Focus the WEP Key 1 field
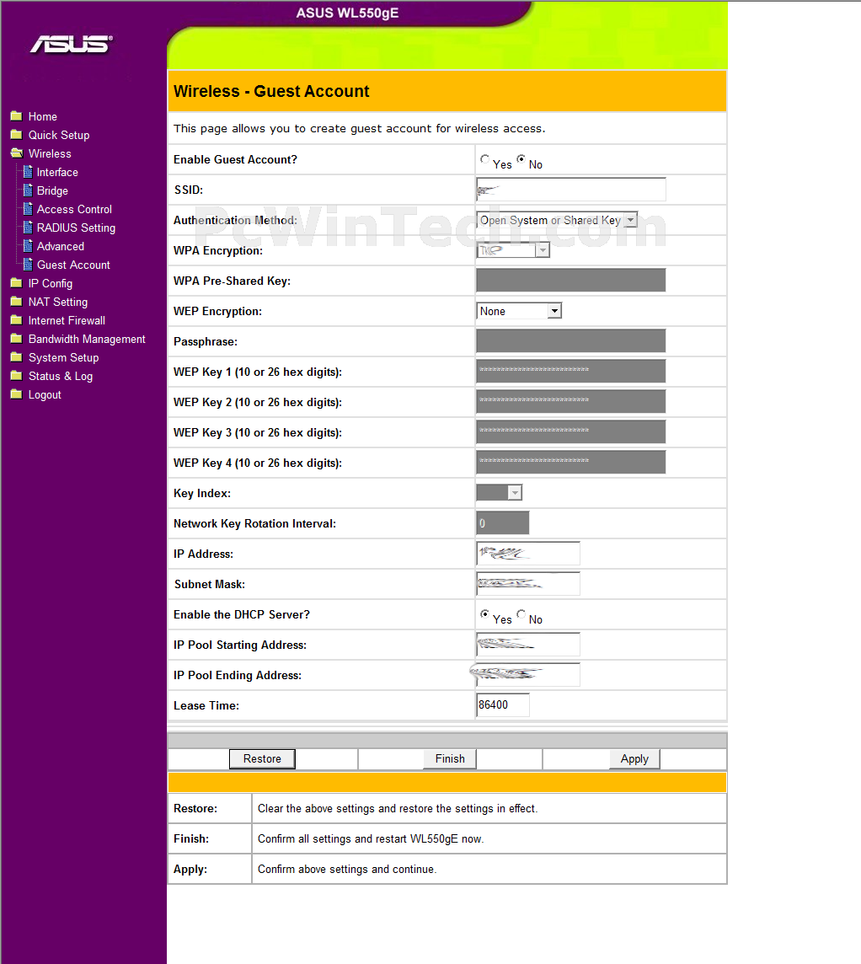This screenshot has width=861, height=964. pos(571,372)
